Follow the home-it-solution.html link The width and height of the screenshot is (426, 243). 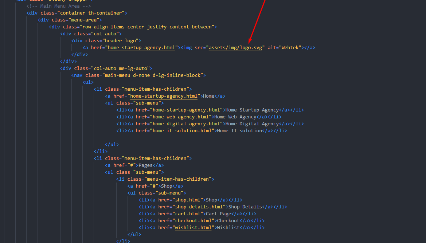(x=182, y=131)
